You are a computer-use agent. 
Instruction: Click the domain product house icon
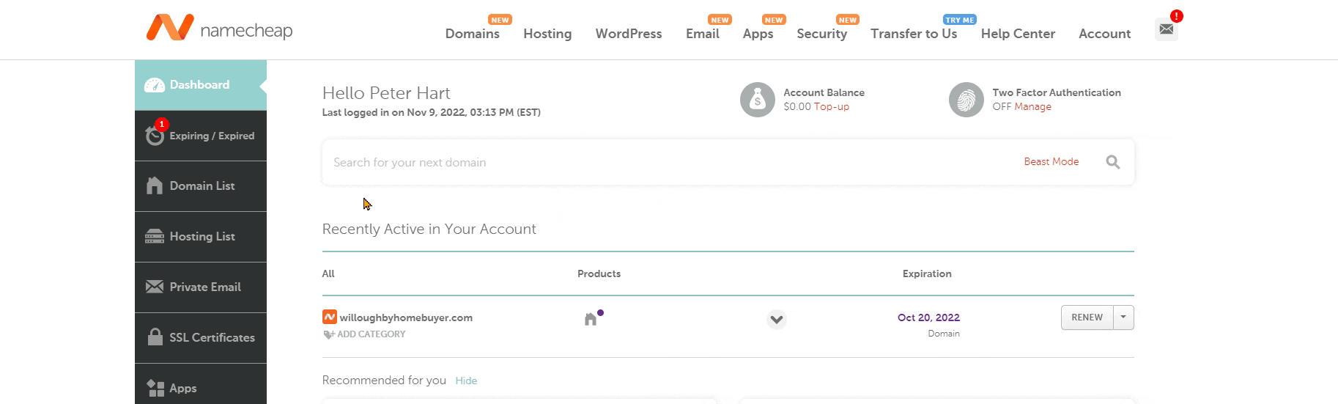tap(591, 319)
